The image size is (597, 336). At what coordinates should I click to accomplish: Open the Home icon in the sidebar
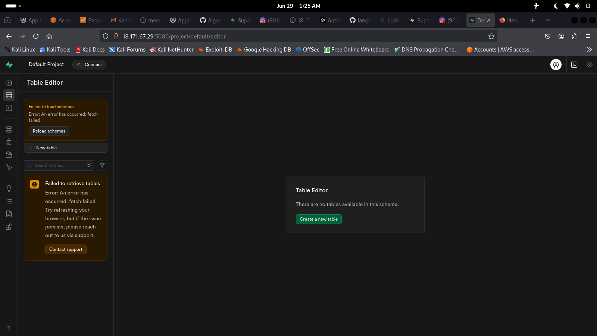click(x=9, y=82)
